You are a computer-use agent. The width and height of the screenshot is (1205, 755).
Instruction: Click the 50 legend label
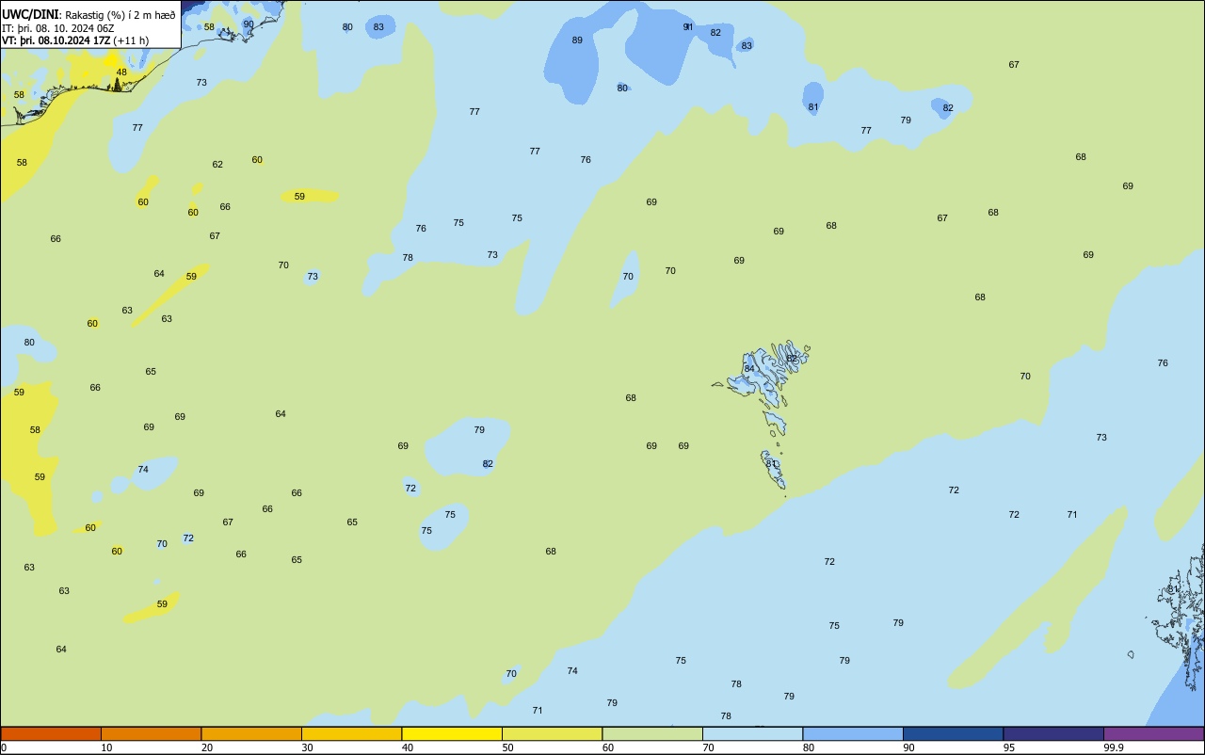point(507,747)
